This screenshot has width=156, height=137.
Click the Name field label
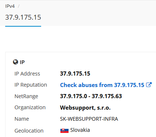click(22, 119)
